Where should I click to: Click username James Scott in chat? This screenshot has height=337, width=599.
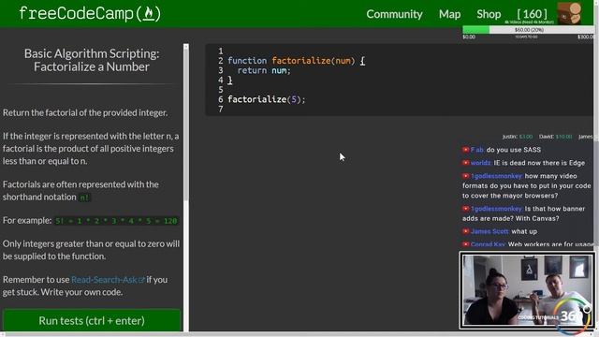tap(489, 231)
